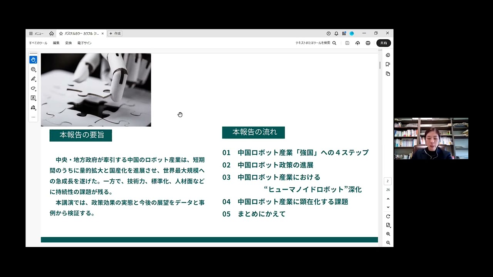Open the 変換 tab
The height and width of the screenshot is (277, 493).
coord(68,43)
